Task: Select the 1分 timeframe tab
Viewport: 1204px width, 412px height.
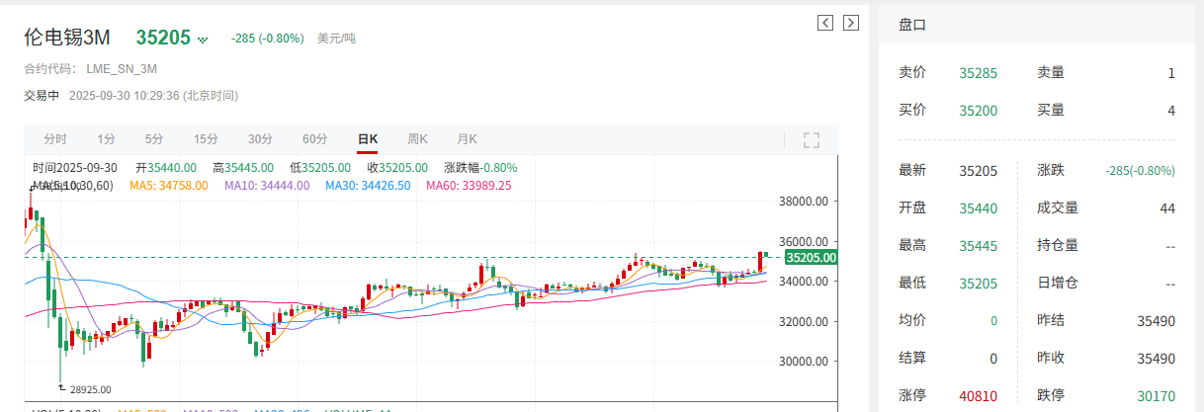Action: tap(106, 139)
